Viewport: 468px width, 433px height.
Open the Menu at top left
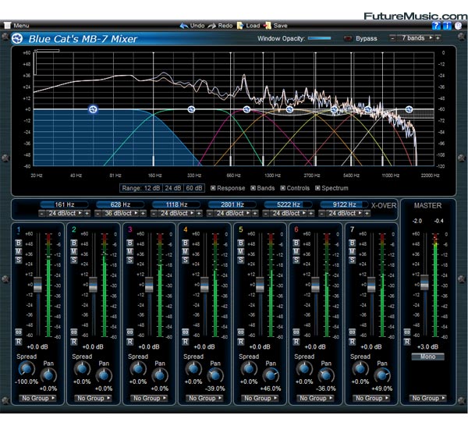click(x=17, y=26)
